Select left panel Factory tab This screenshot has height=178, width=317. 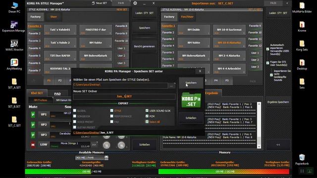35,17
